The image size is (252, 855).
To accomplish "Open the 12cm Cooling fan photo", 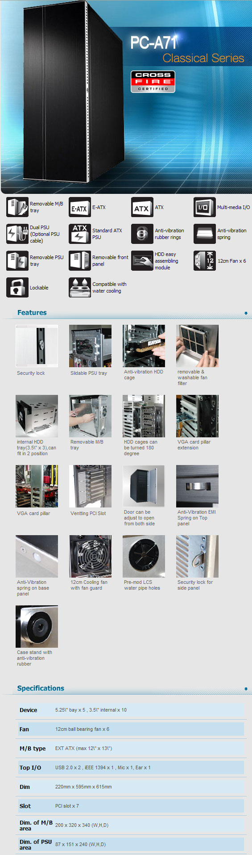I will coord(90,556).
